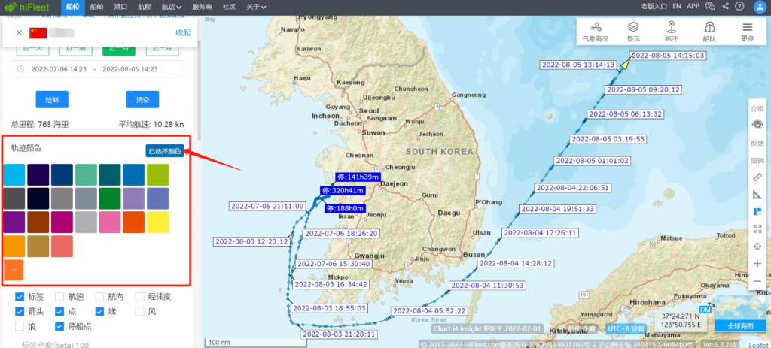Open the orange custom color picker dropdown
The image size is (771, 348).
tap(14, 269)
